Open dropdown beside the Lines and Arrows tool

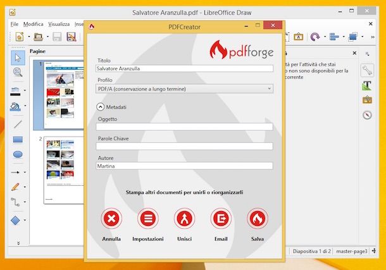25,173
